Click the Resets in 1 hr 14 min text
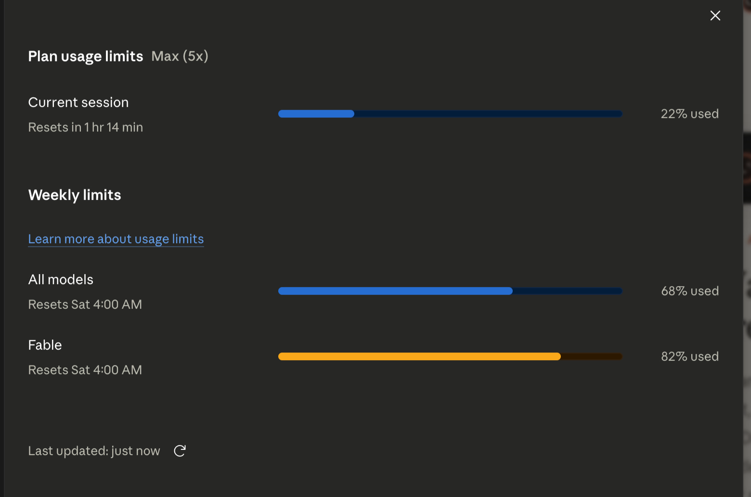Screen dimensions: 751x497 point(86,127)
